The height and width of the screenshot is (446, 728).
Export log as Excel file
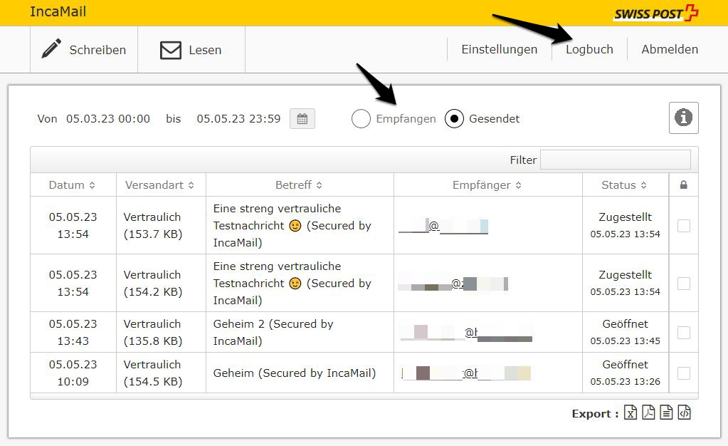(x=630, y=413)
